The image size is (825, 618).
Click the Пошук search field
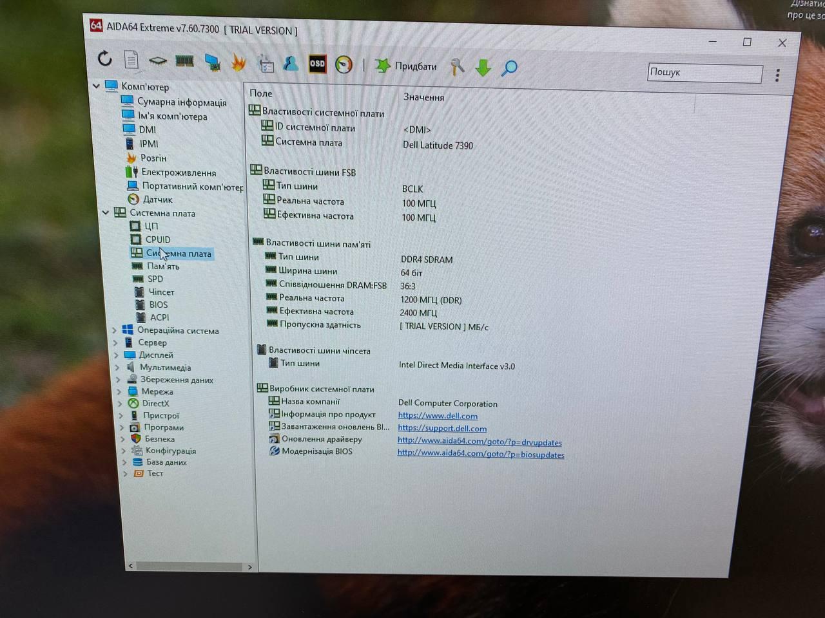coord(705,73)
